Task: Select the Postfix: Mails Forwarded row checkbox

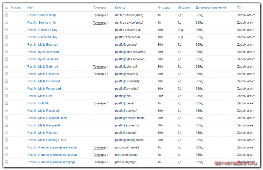Action: (x=7, y=89)
